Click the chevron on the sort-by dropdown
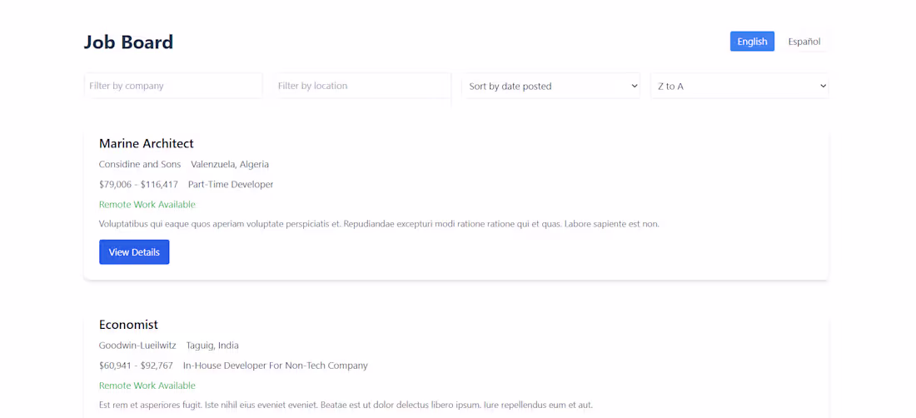Image resolution: width=916 pixels, height=418 pixels. tap(635, 86)
